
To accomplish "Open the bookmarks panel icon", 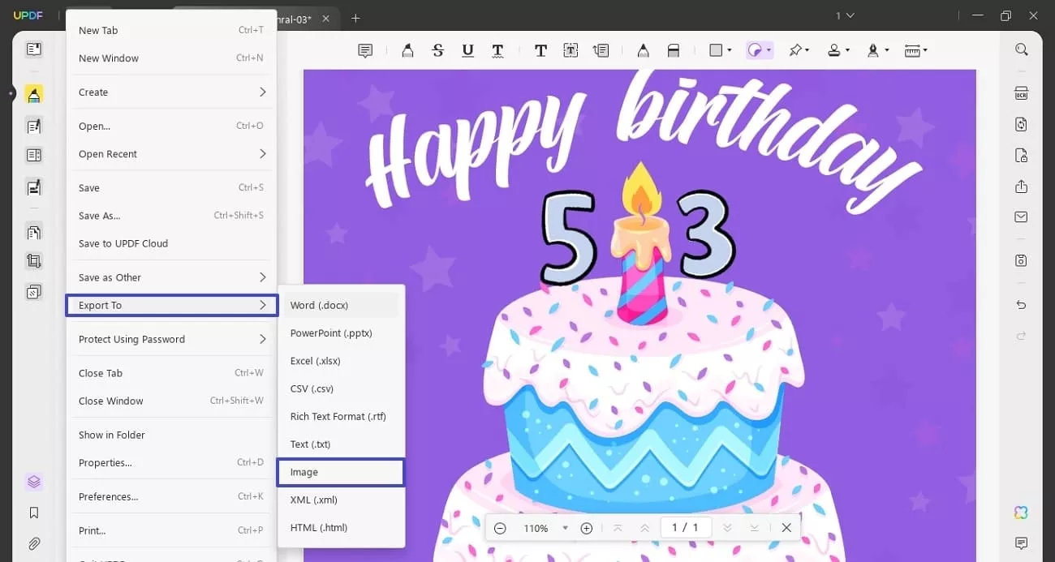I will pos(33,513).
